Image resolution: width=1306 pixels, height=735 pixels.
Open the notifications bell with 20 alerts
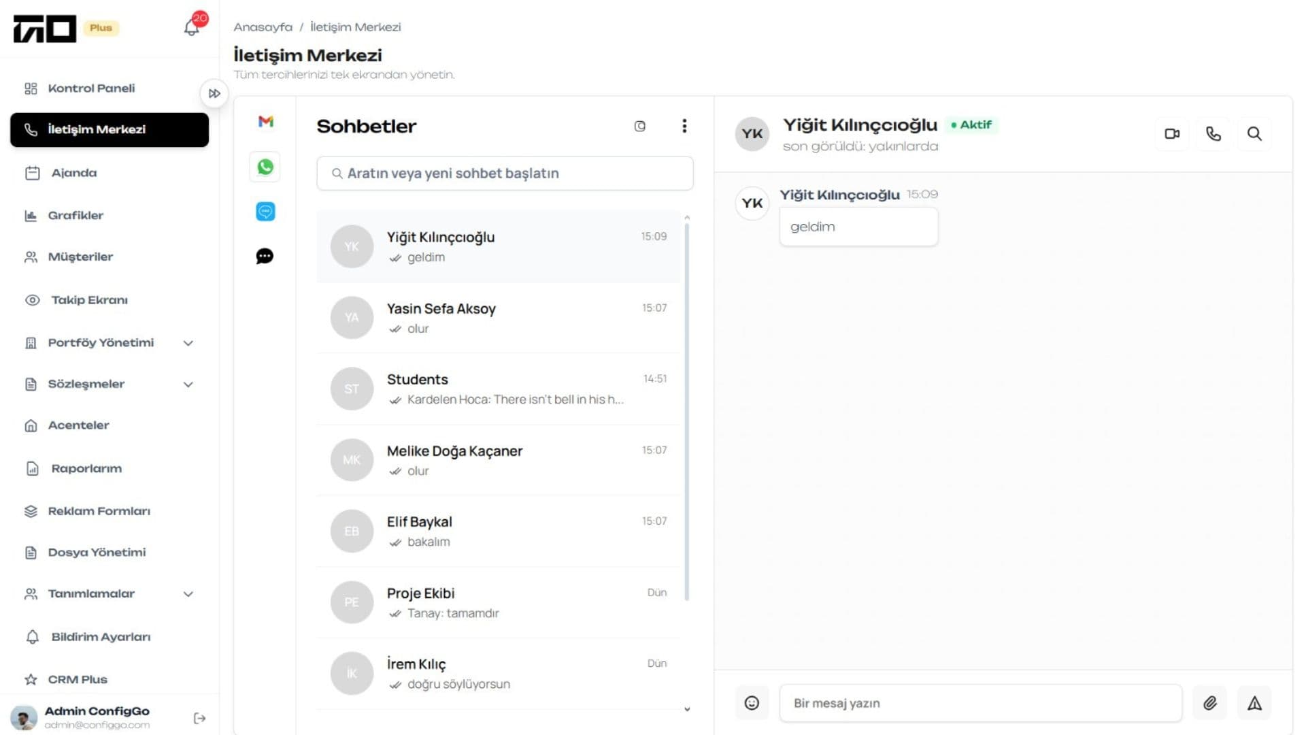click(191, 27)
